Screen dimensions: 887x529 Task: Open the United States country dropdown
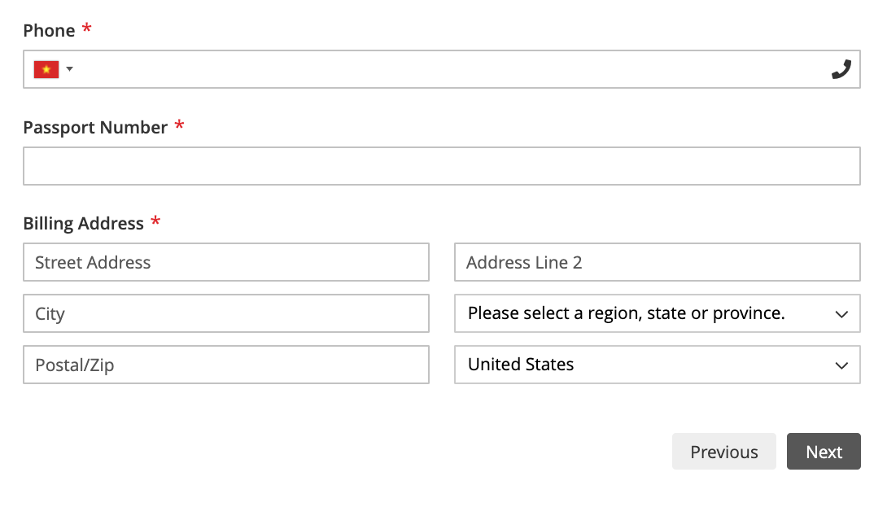[658, 365]
